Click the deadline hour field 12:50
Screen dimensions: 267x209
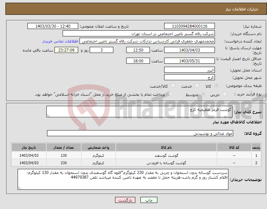[x=138, y=50]
